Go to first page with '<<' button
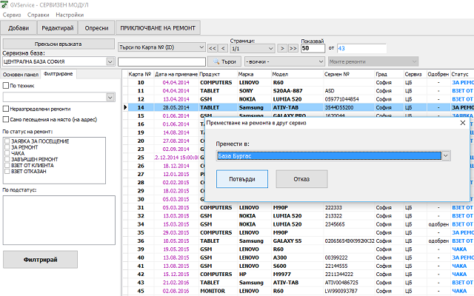Image resolution: width=474 pixels, height=296 pixels. click(213, 48)
